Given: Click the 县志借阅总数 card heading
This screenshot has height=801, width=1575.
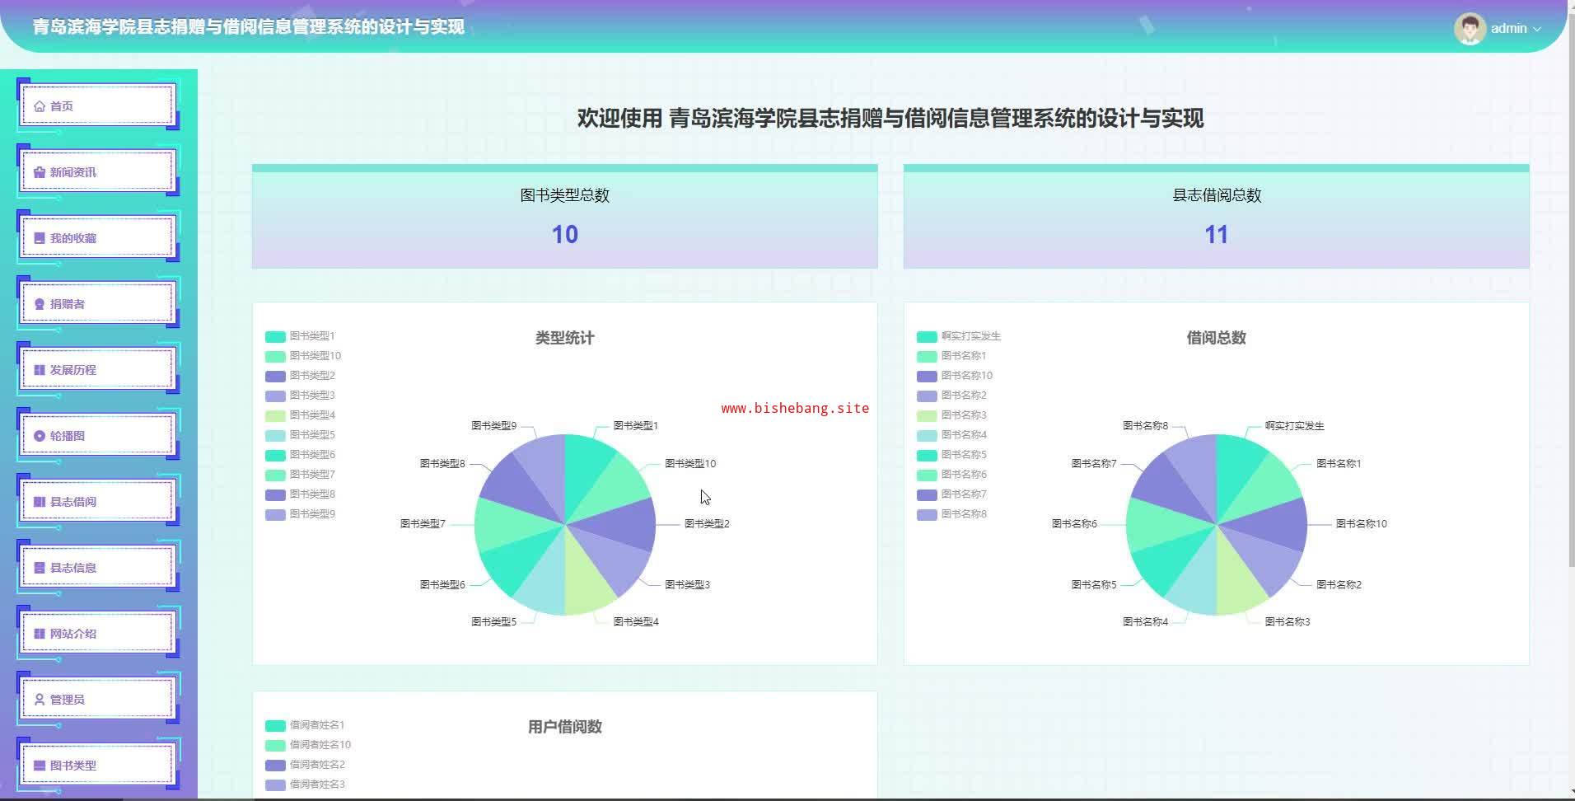Looking at the screenshot, I should click(1217, 195).
